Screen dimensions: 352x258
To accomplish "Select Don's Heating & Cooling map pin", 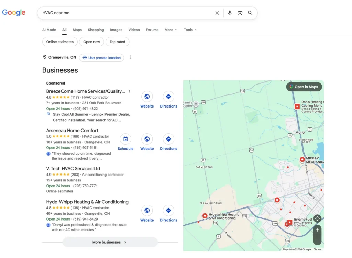I will (x=297, y=106).
